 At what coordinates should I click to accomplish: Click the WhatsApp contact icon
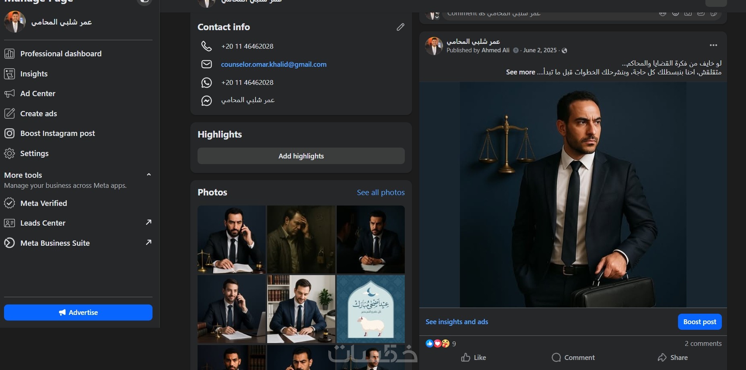coord(206,82)
